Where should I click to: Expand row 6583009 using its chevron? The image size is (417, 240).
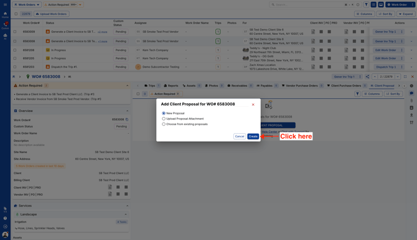[x=411, y=32]
